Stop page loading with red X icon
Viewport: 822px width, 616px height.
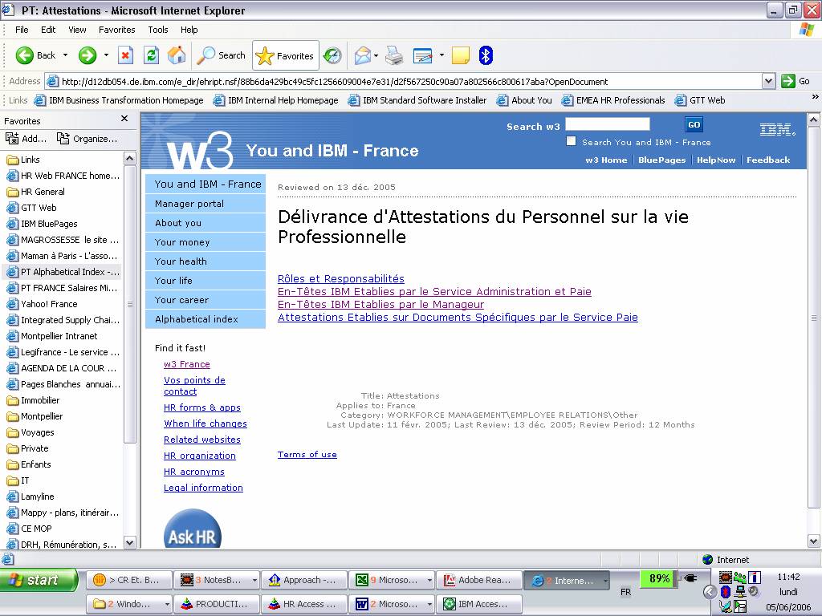point(125,55)
